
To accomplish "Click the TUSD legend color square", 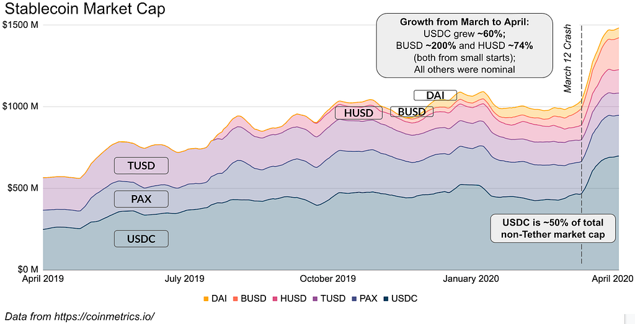I will click(x=315, y=299).
